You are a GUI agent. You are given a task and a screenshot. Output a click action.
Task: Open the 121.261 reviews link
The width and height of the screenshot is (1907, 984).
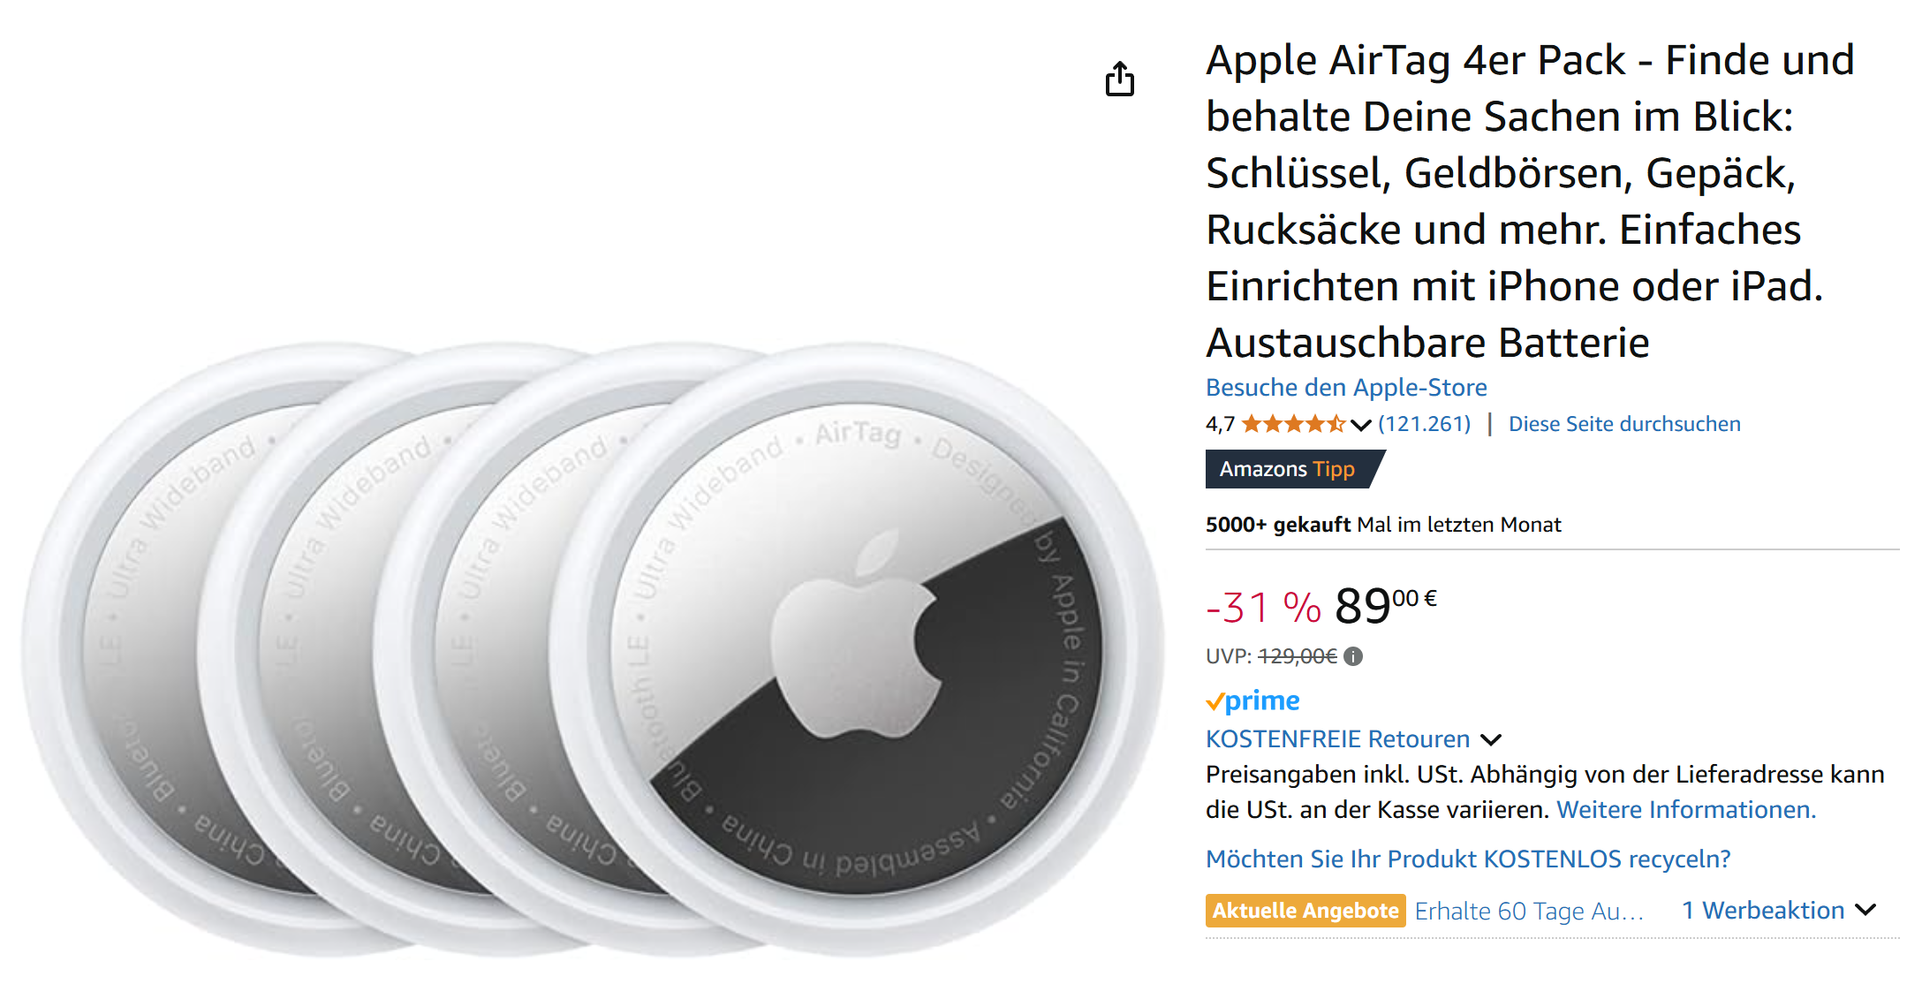coord(1424,424)
